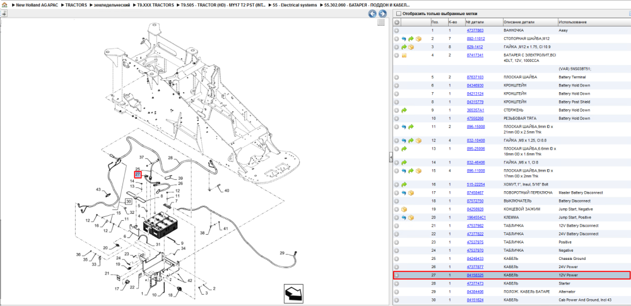
Task: Select '(VAR) 5NS03BT51;' text
Action: click(x=575, y=69)
